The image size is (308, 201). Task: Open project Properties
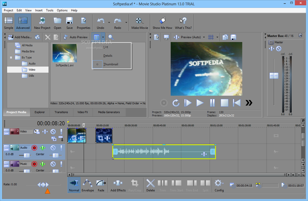83,23
